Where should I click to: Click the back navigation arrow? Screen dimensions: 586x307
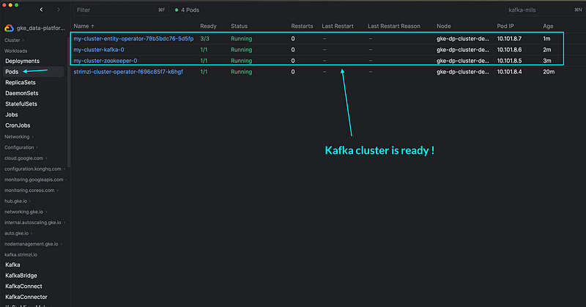[x=41, y=10]
